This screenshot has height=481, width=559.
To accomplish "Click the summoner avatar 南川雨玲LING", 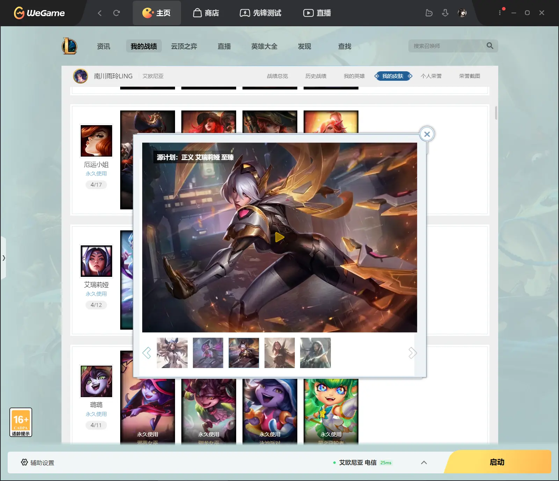I will tap(80, 76).
